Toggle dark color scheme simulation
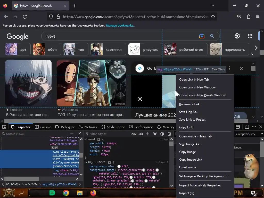The height and width of the screenshot is (198, 264). pyautogui.click(x=162, y=134)
